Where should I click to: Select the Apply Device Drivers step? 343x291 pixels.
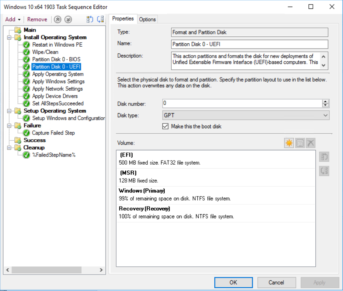coord(55,96)
